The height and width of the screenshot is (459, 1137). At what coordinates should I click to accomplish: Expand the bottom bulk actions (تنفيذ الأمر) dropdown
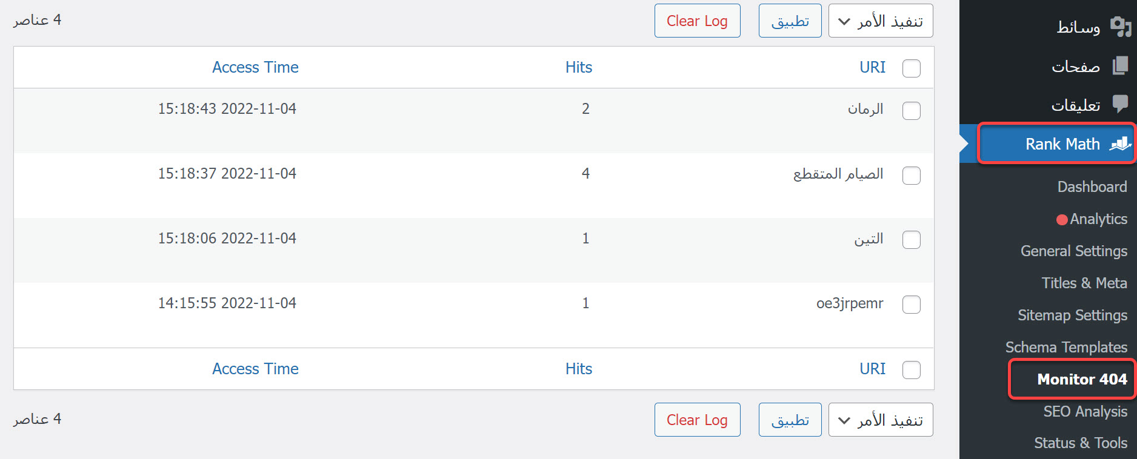881,420
